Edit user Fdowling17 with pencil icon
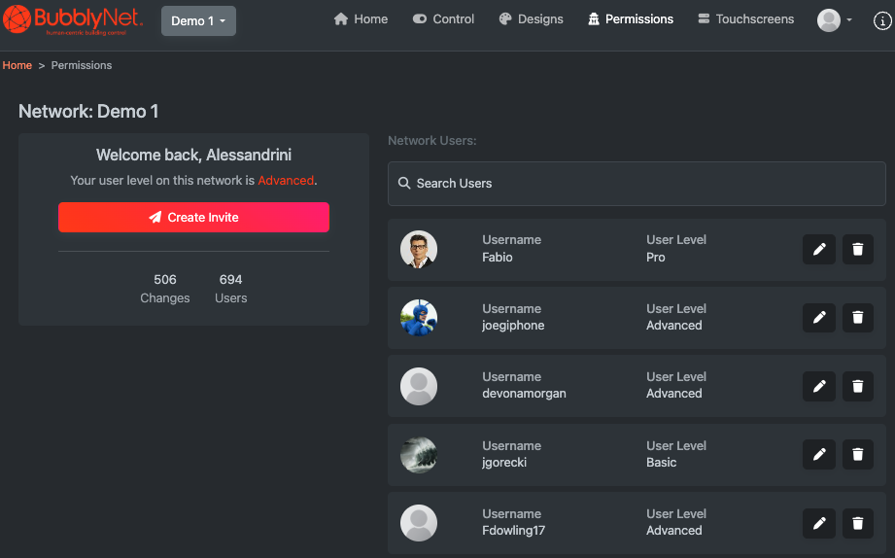Screen dimensions: 895x558 (x=818, y=523)
